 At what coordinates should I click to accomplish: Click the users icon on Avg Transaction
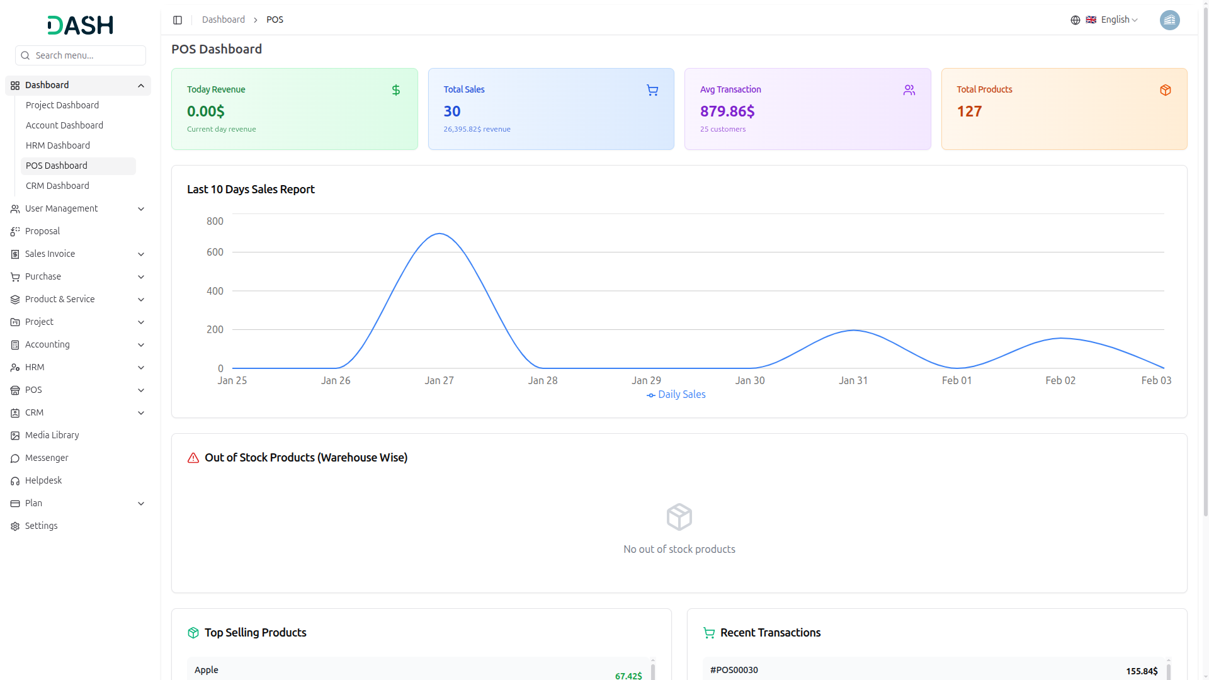(x=909, y=90)
